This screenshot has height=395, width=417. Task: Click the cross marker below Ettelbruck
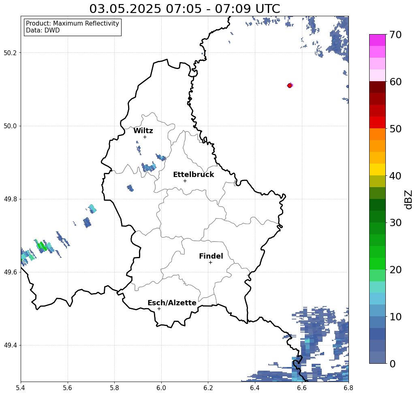click(x=185, y=181)
